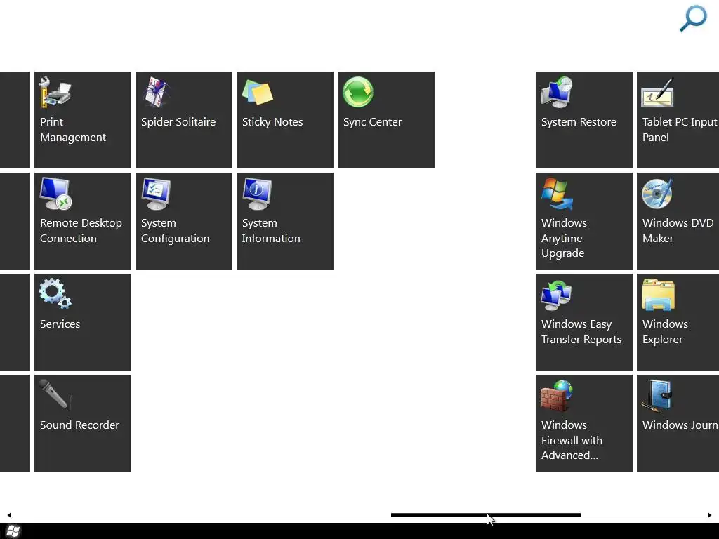Click the Windows Start logo in the taskbar
719x539 pixels.
13,531
